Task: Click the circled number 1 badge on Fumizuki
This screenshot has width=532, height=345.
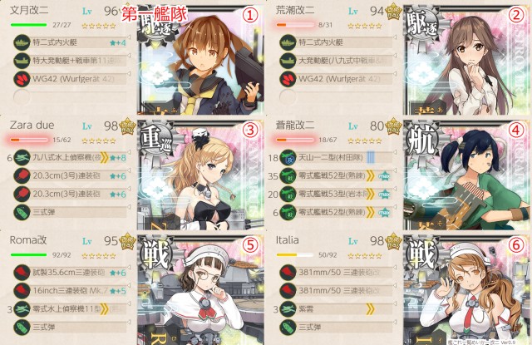Action: (250, 15)
